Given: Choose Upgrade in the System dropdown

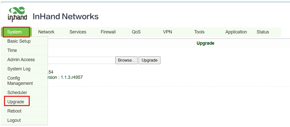Looking at the screenshot, I should point(16,102).
